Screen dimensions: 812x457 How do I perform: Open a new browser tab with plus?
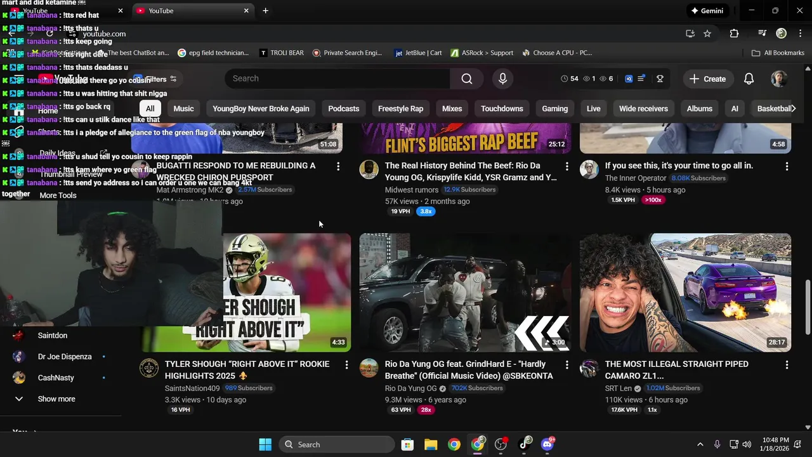click(265, 11)
